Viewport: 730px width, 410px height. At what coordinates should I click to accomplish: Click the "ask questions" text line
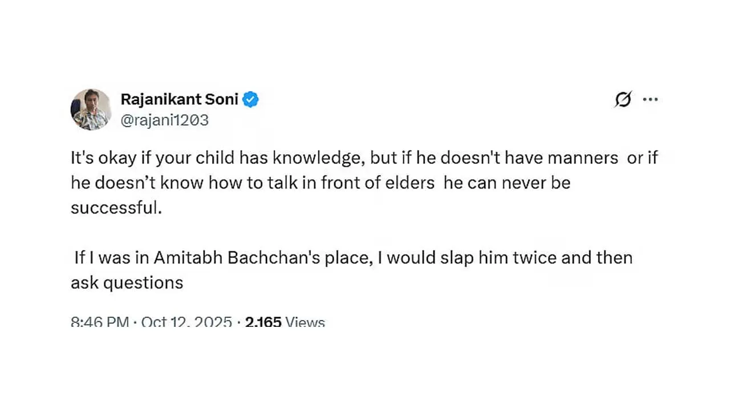pos(127,282)
